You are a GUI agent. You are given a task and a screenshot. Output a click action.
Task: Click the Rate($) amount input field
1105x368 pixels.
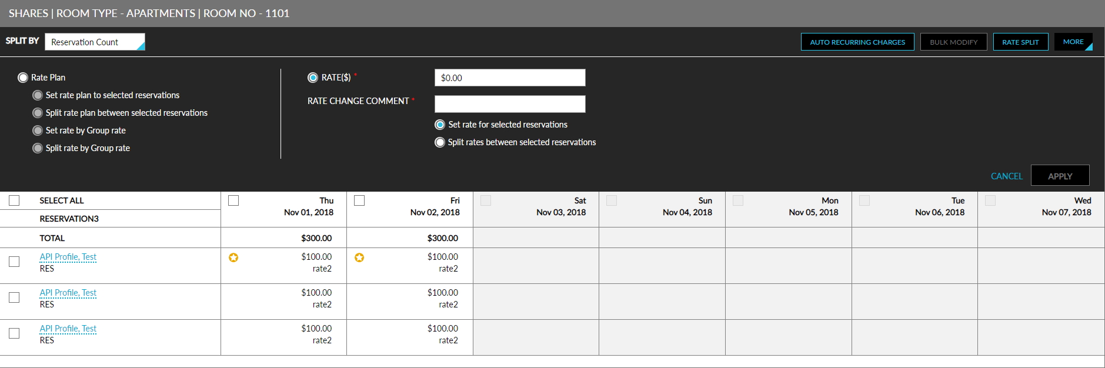(509, 78)
